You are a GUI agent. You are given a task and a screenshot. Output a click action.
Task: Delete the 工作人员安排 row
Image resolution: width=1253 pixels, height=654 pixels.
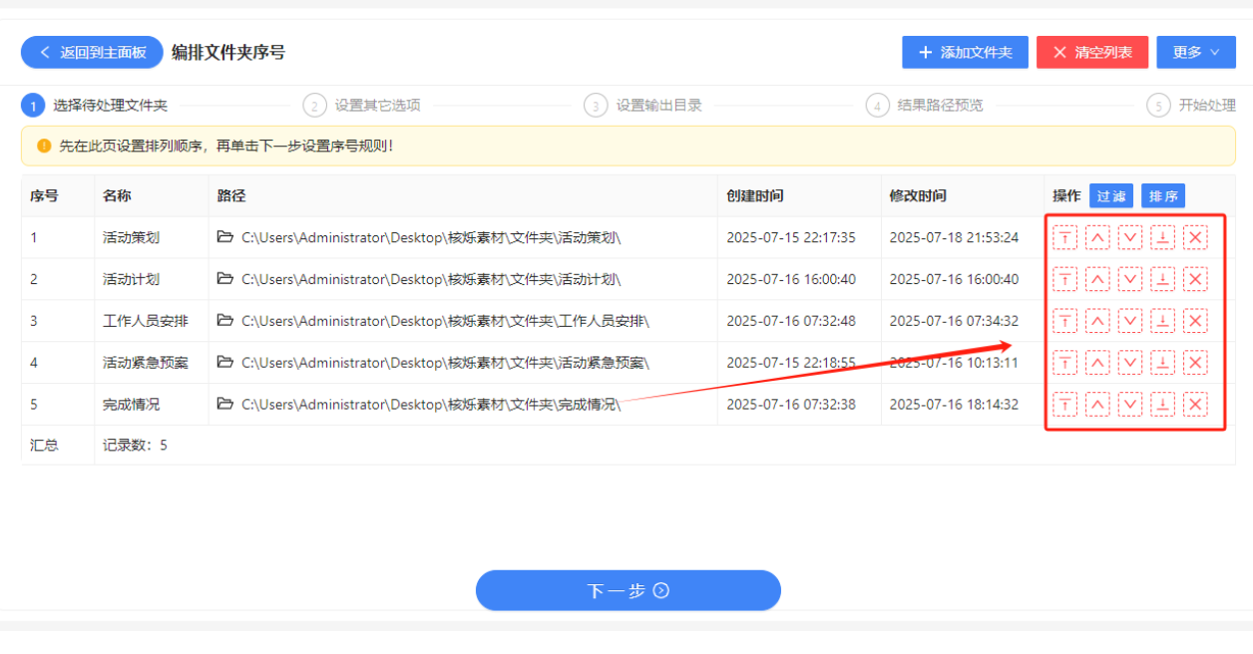[x=1195, y=321]
